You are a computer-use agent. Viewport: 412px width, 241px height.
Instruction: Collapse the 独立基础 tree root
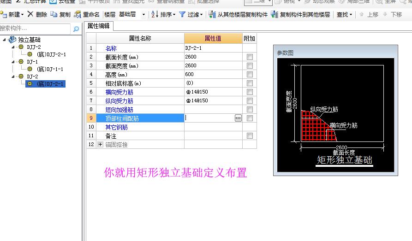4,40
